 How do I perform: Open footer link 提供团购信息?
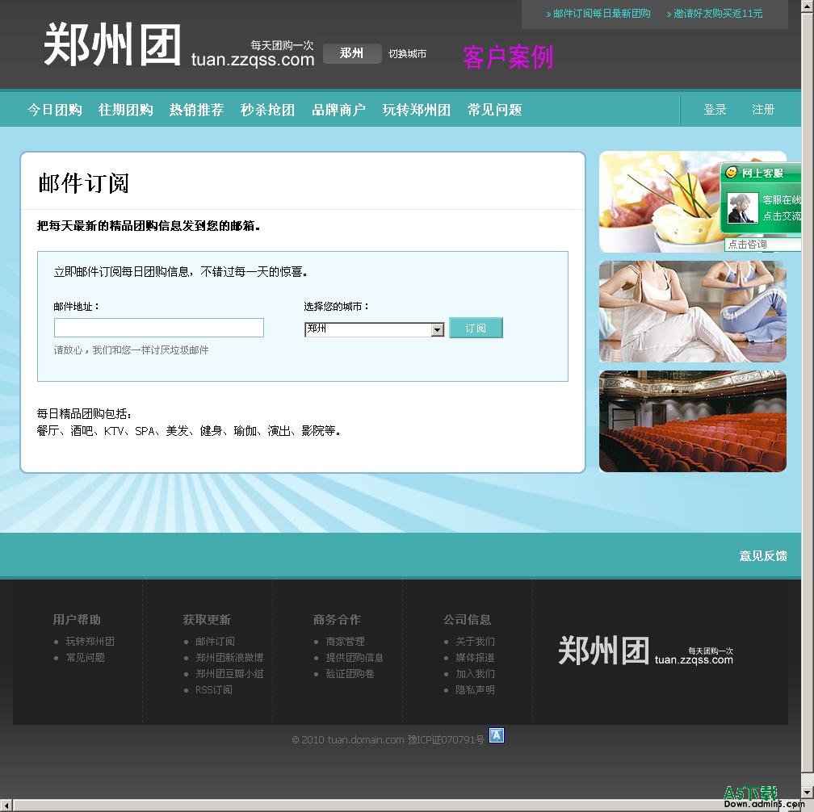coord(355,657)
